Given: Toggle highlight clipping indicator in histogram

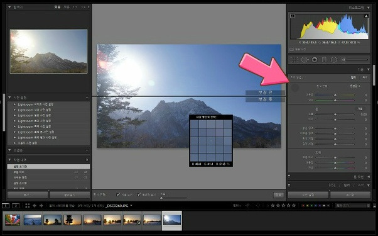Looking at the screenshot, I should (x=366, y=16).
